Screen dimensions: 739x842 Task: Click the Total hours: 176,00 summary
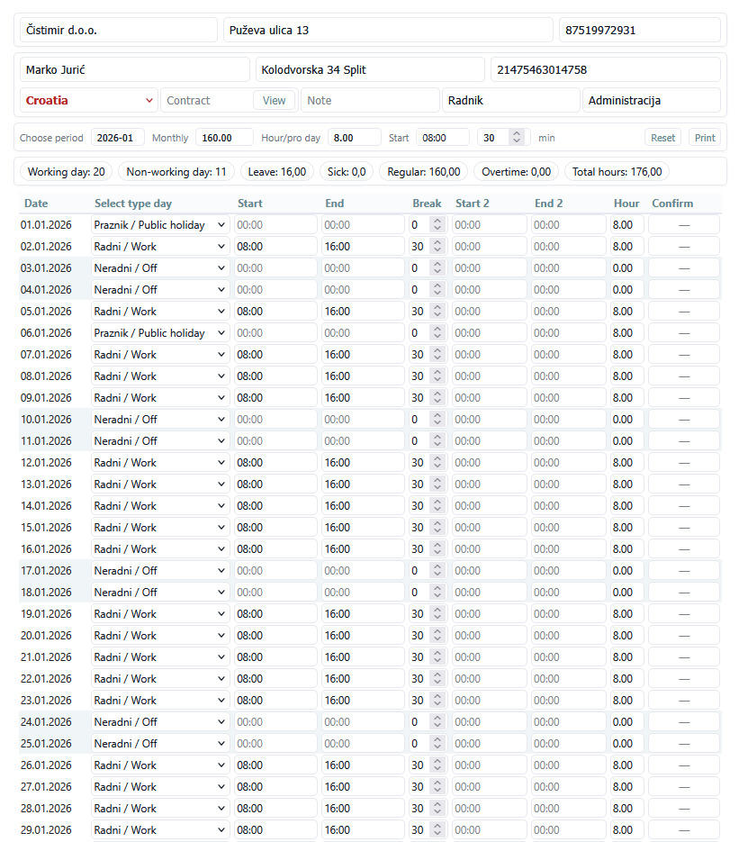617,172
